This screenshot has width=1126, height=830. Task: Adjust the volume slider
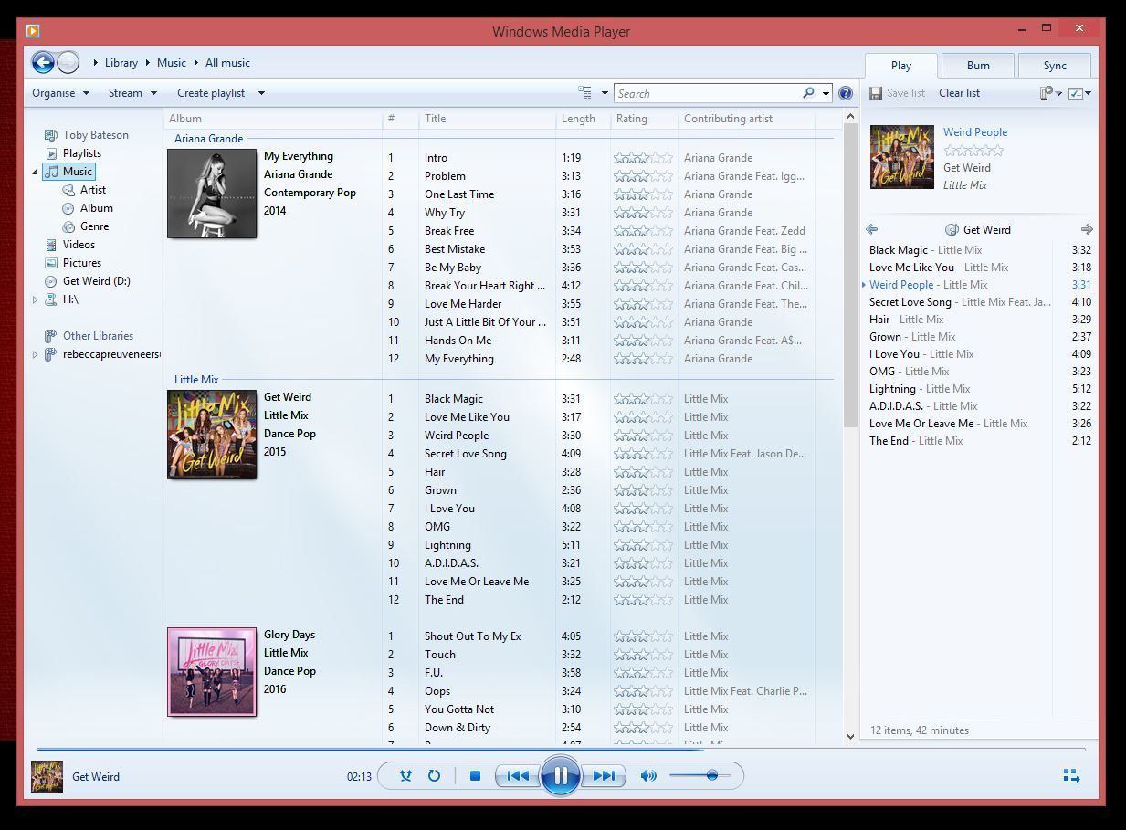712,775
